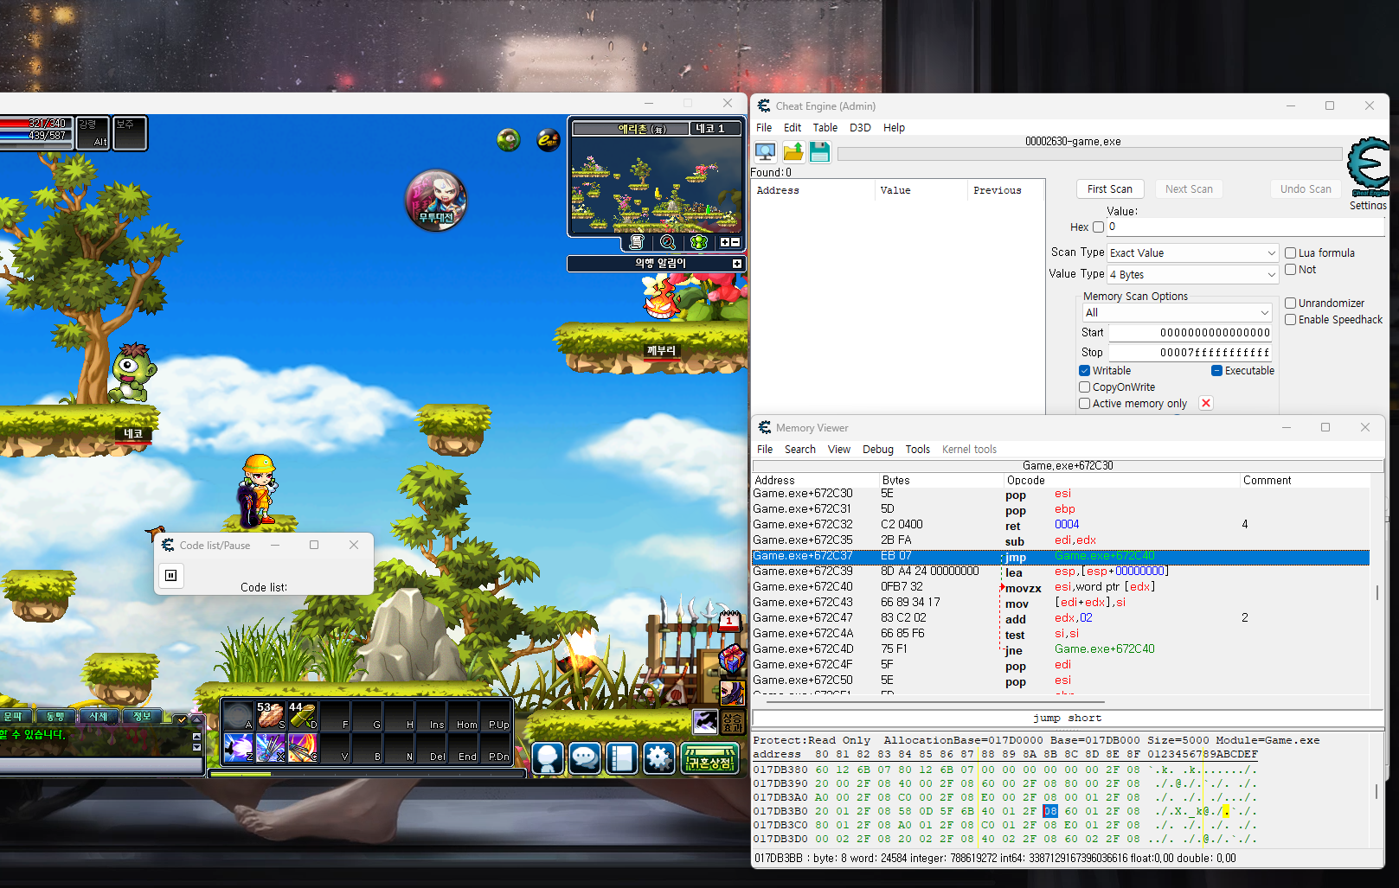Image resolution: width=1399 pixels, height=888 pixels.
Task: Activate the skill in quickslot X
Action: point(271,747)
